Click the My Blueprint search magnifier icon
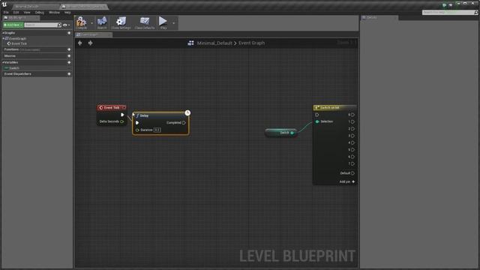The image size is (480, 270). click(59, 25)
